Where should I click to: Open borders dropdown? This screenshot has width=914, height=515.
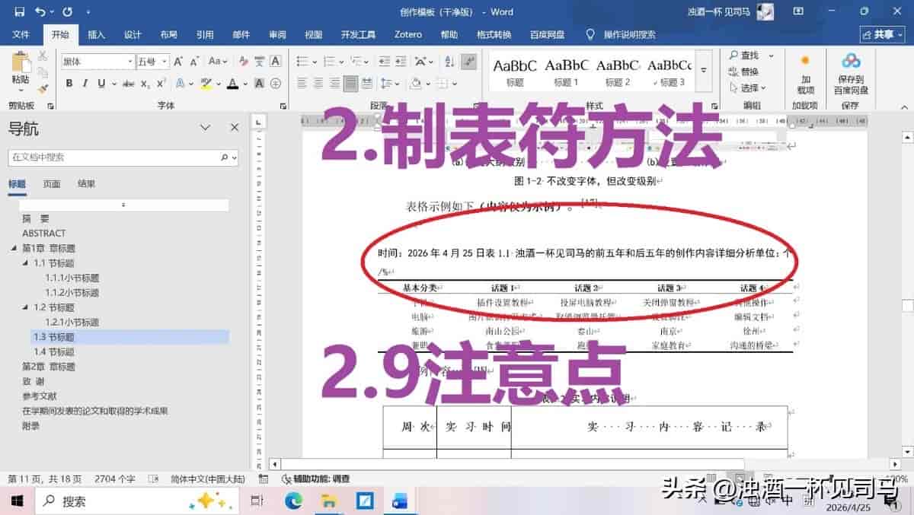click(x=455, y=83)
